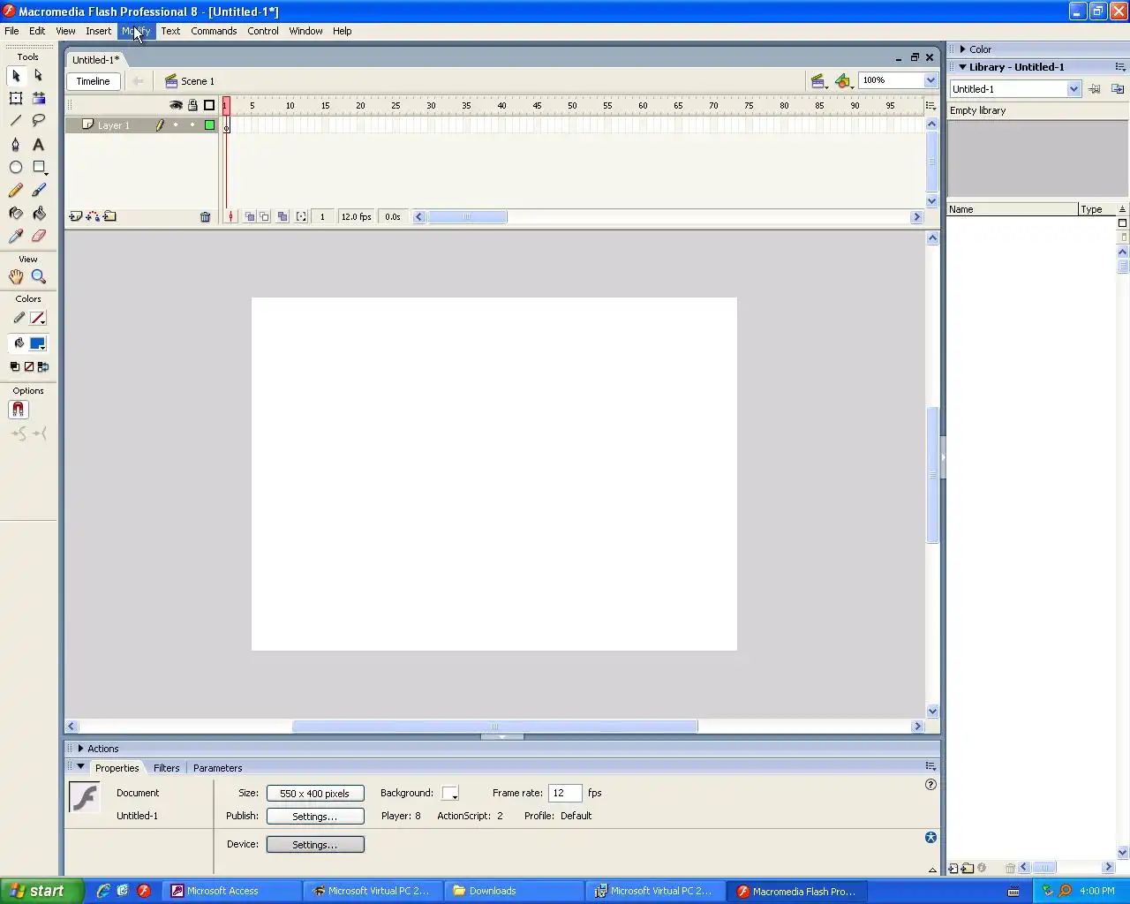
Task: Select the Pencil tool
Action: (x=16, y=190)
